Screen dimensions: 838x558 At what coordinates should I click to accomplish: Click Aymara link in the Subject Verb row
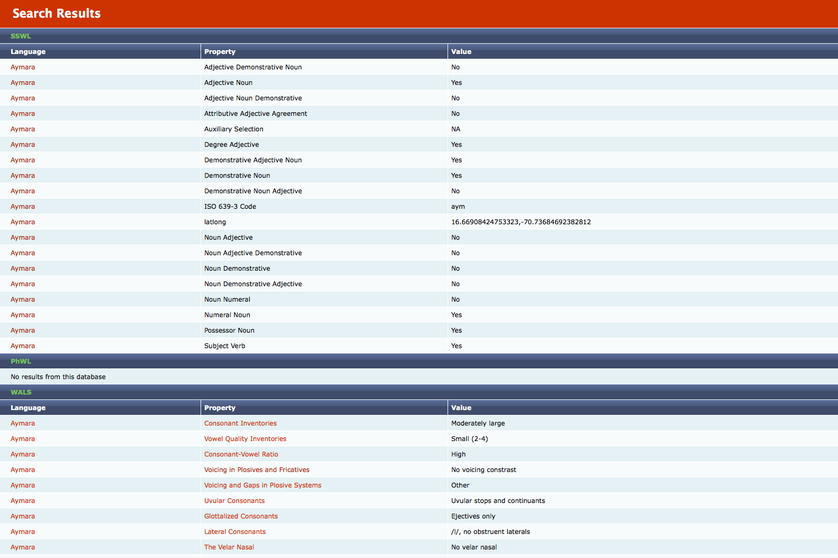tap(23, 346)
